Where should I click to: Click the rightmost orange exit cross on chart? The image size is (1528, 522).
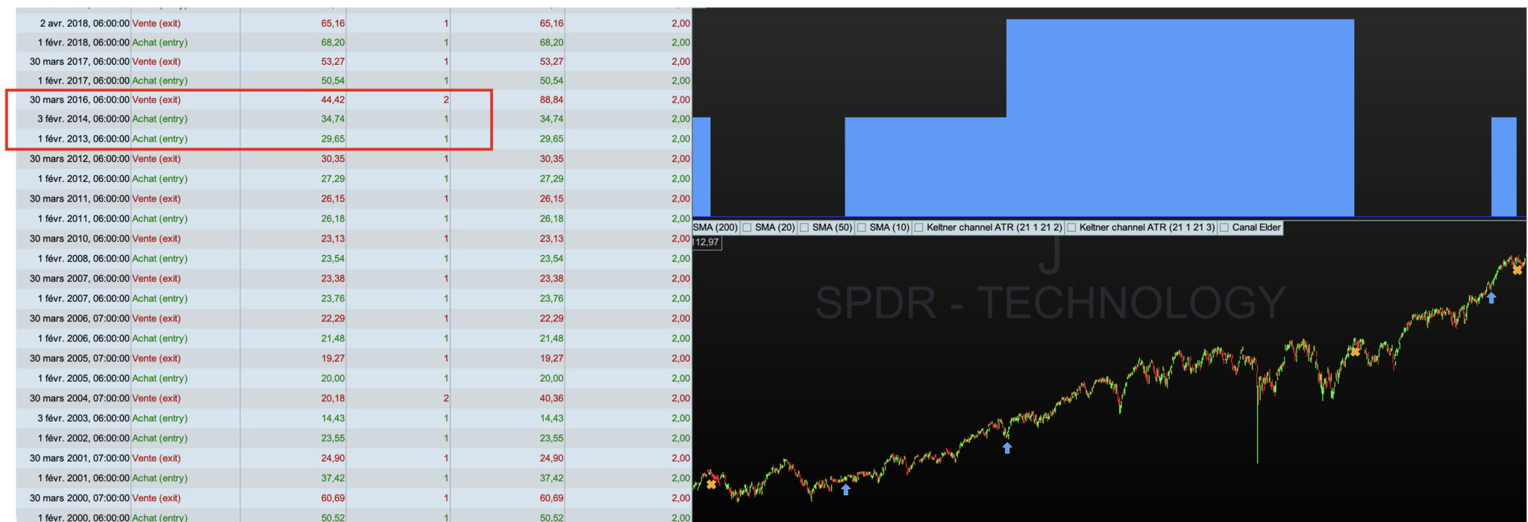tap(1518, 270)
